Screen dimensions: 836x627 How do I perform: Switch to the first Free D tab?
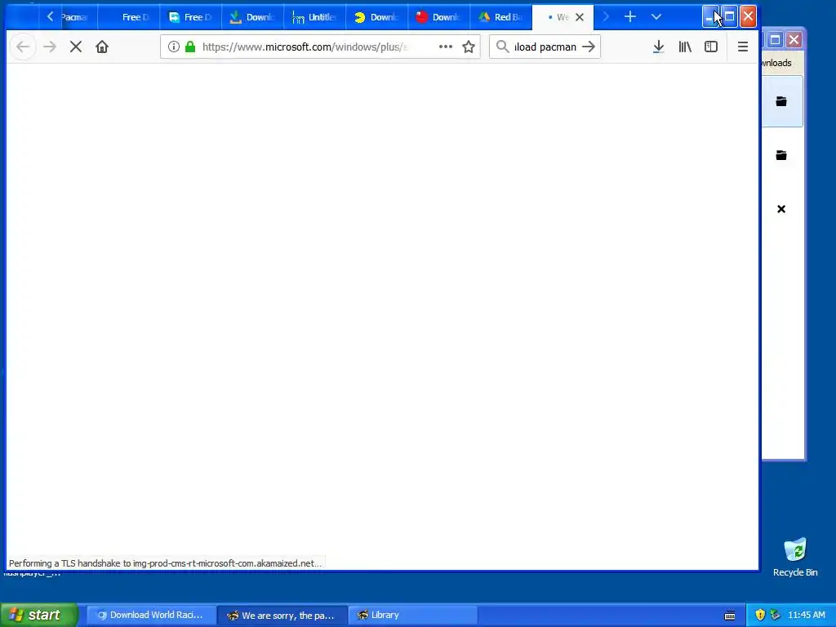[128, 17]
